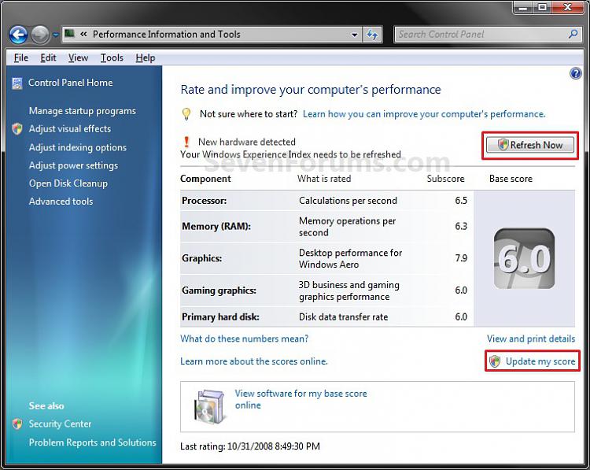Open Learn how to improve performance link
The image size is (590, 470).
click(424, 113)
